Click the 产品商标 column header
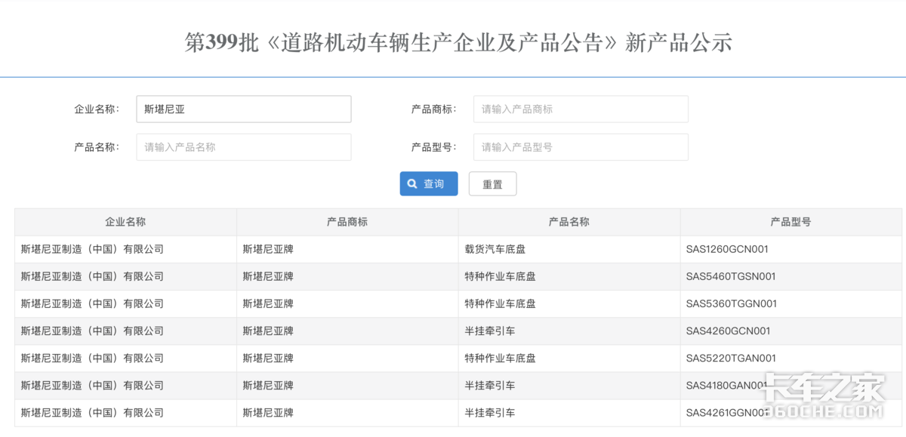The height and width of the screenshot is (437, 906). (x=347, y=222)
